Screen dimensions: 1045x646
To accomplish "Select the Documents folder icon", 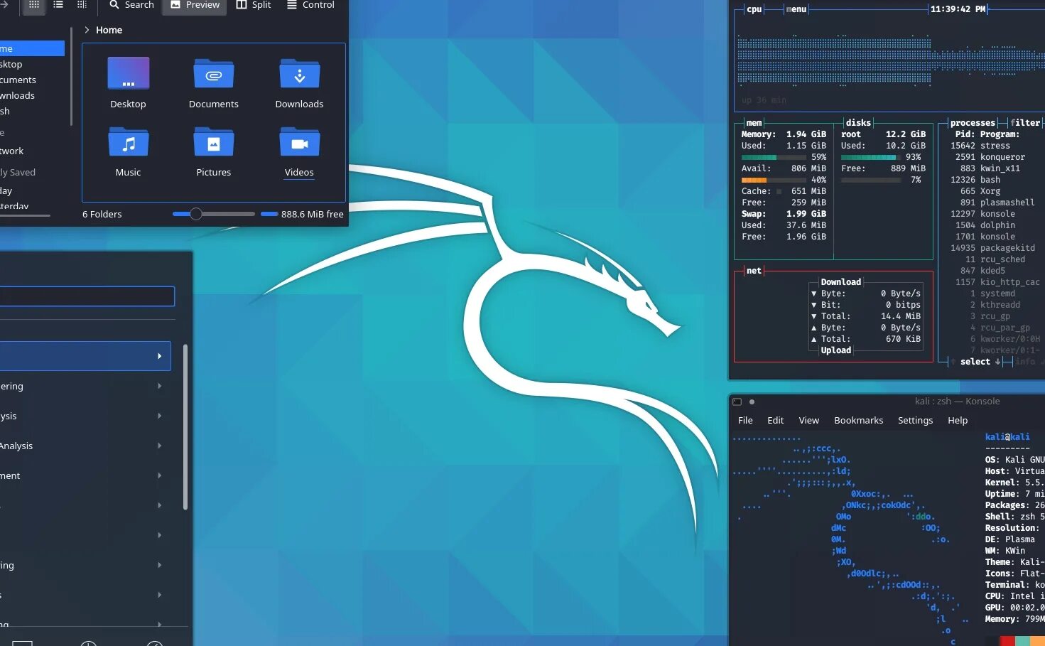I will click(214, 73).
